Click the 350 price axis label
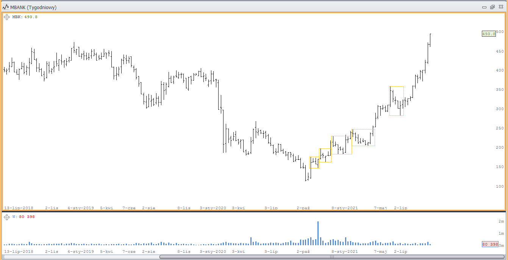Image resolution: width=508 pixels, height=260 pixels. coord(500,90)
